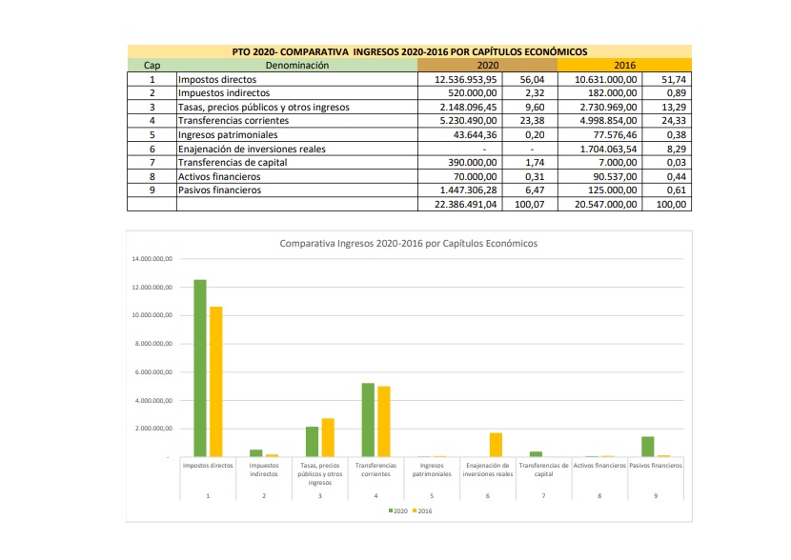
Task: Click the Denominación column header
Action: click(296, 66)
